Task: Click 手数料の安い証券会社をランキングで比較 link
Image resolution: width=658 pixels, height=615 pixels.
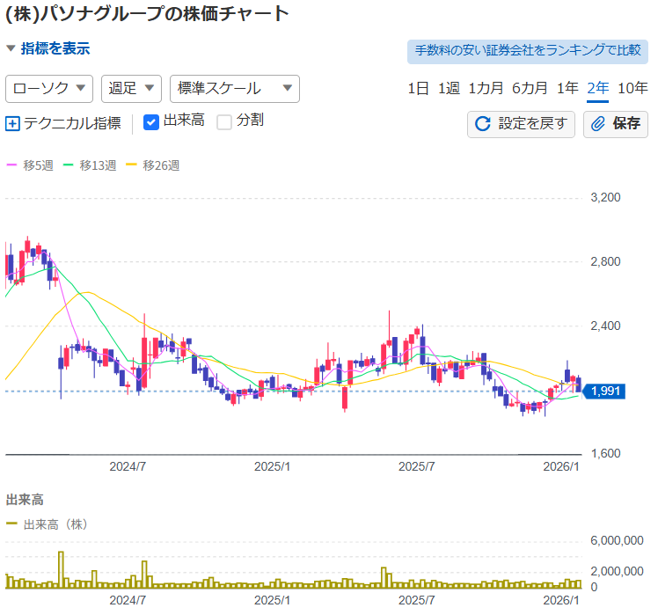Action: [528, 50]
